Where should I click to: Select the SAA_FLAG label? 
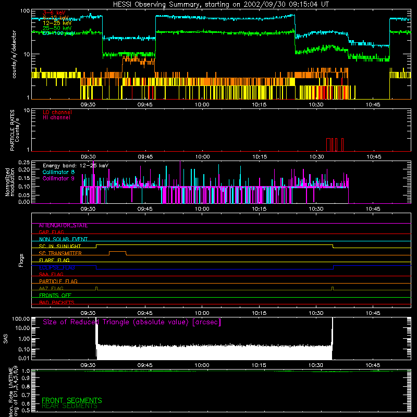click(x=51, y=274)
